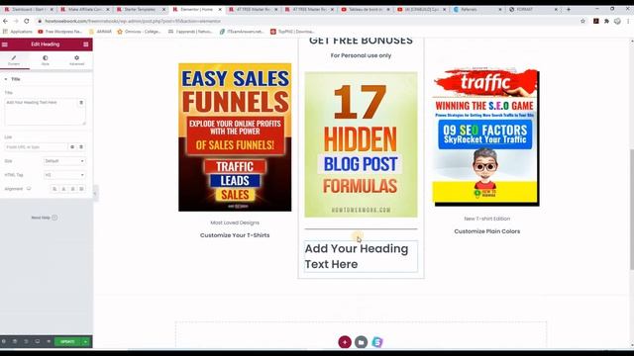Image resolution: width=634 pixels, height=356 pixels.
Task: Click the 'GET FREE BONUSES' heading
Action: pos(361,41)
